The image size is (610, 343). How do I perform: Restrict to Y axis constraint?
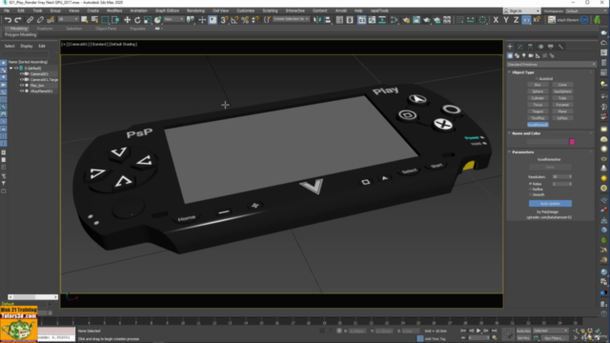click(506, 20)
